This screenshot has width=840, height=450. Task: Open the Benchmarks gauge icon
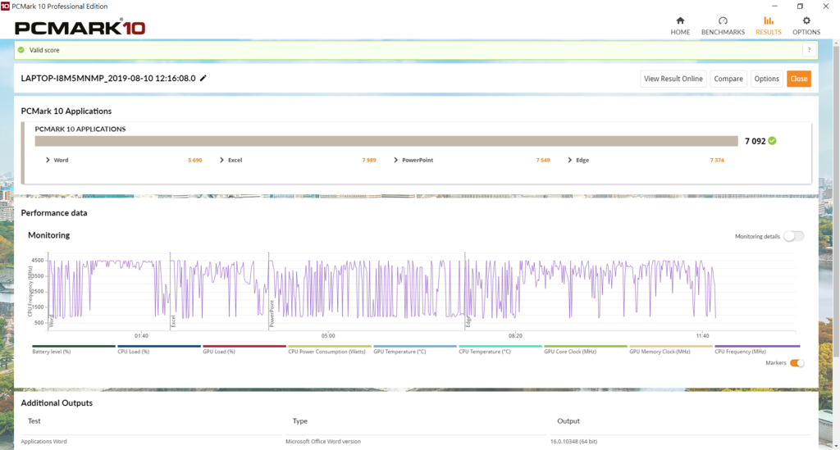pyautogui.click(x=723, y=20)
